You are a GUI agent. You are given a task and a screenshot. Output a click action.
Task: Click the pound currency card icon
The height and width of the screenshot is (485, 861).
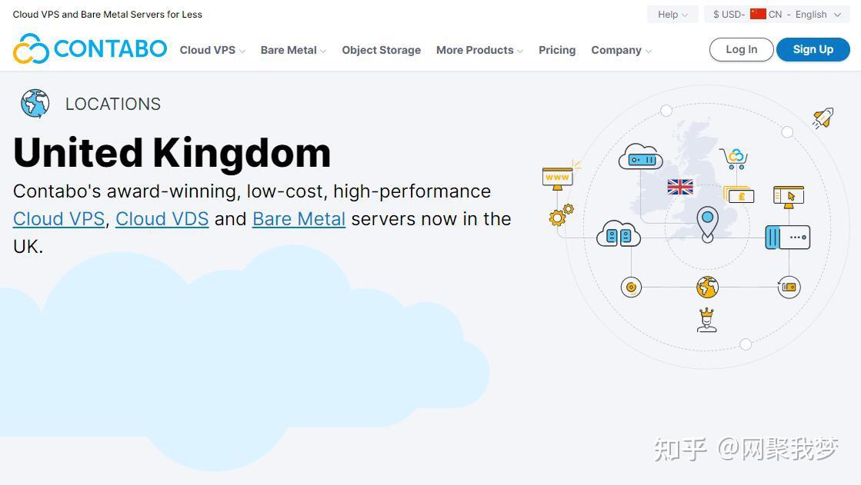pos(739,194)
